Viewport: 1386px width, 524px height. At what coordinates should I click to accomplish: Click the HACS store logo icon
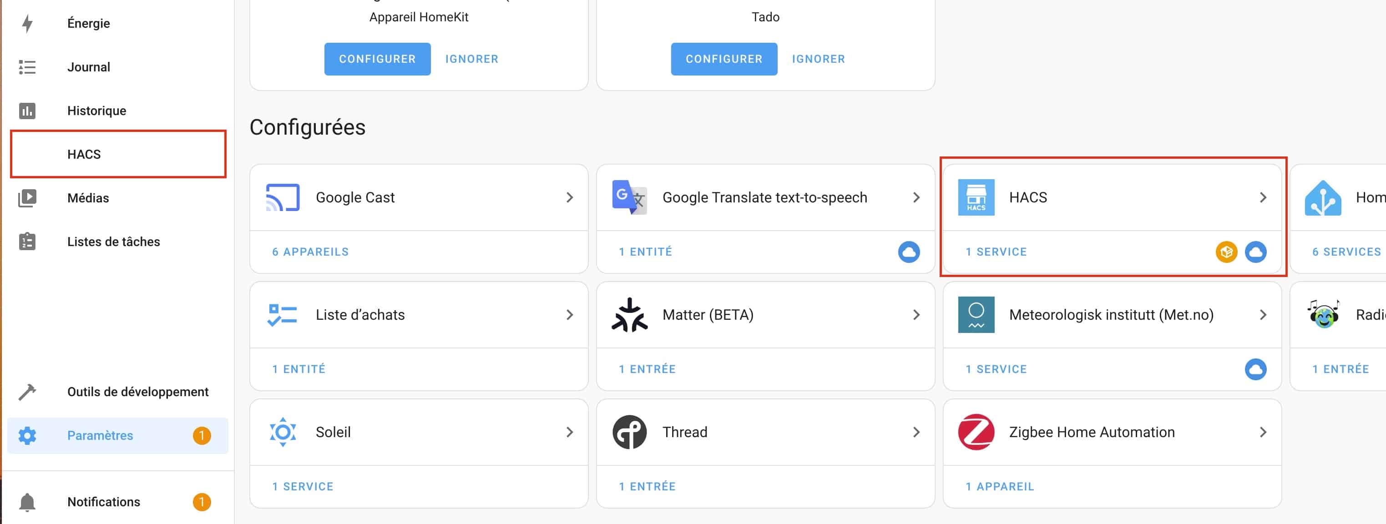(x=976, y=197)
